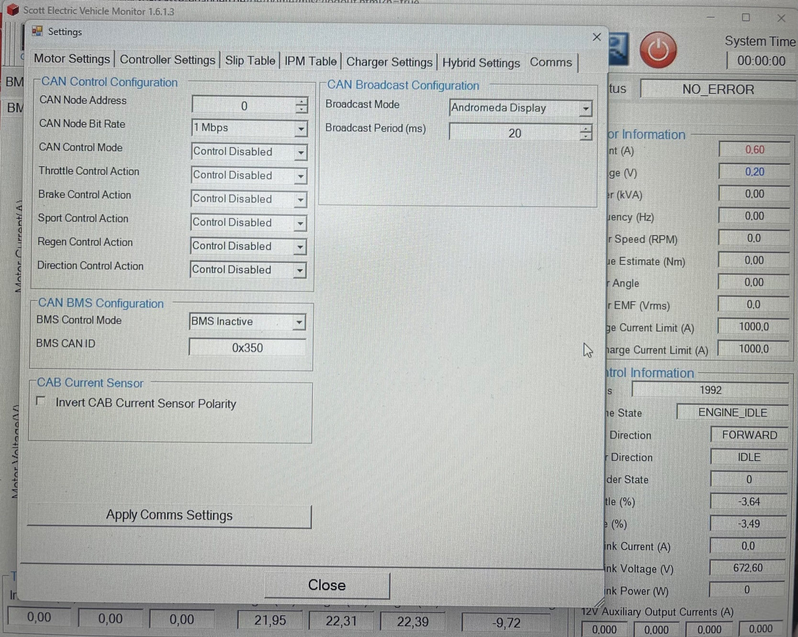Open the BMS Control Mode dropdown
This screenshot has width=798, height=637.
pyautogui.click(x=299, y=322)
